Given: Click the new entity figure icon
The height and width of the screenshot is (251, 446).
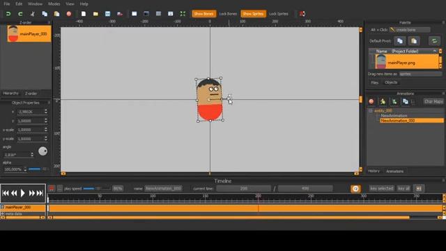Looking at the screenshot, I should pyautogui.click(x=383, y=102).
